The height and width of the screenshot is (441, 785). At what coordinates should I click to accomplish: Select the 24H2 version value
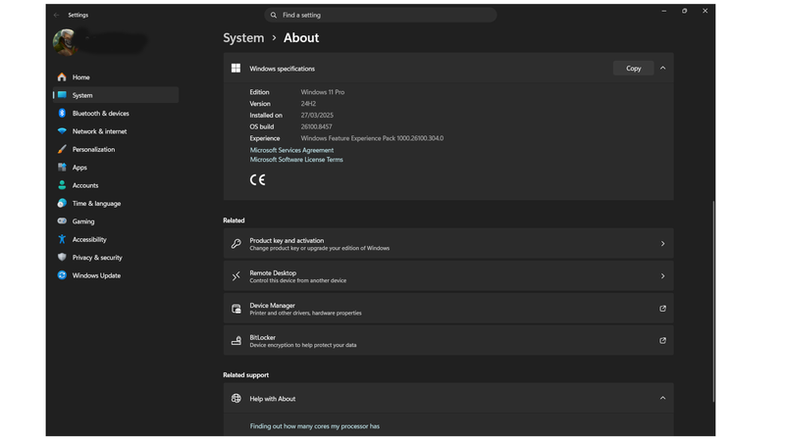(x=308, y=104)
